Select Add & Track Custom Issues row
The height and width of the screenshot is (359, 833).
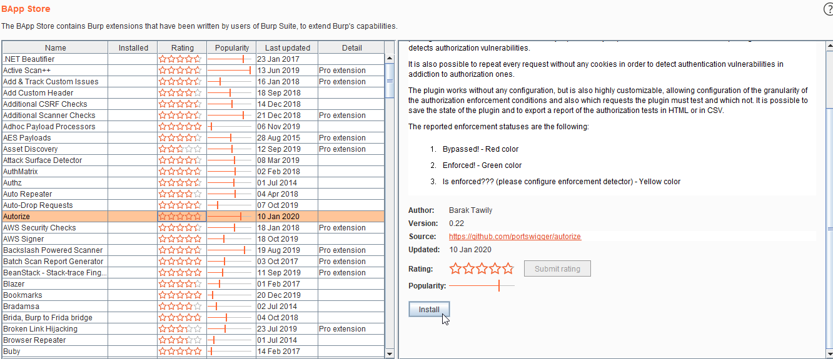point(193,81)
